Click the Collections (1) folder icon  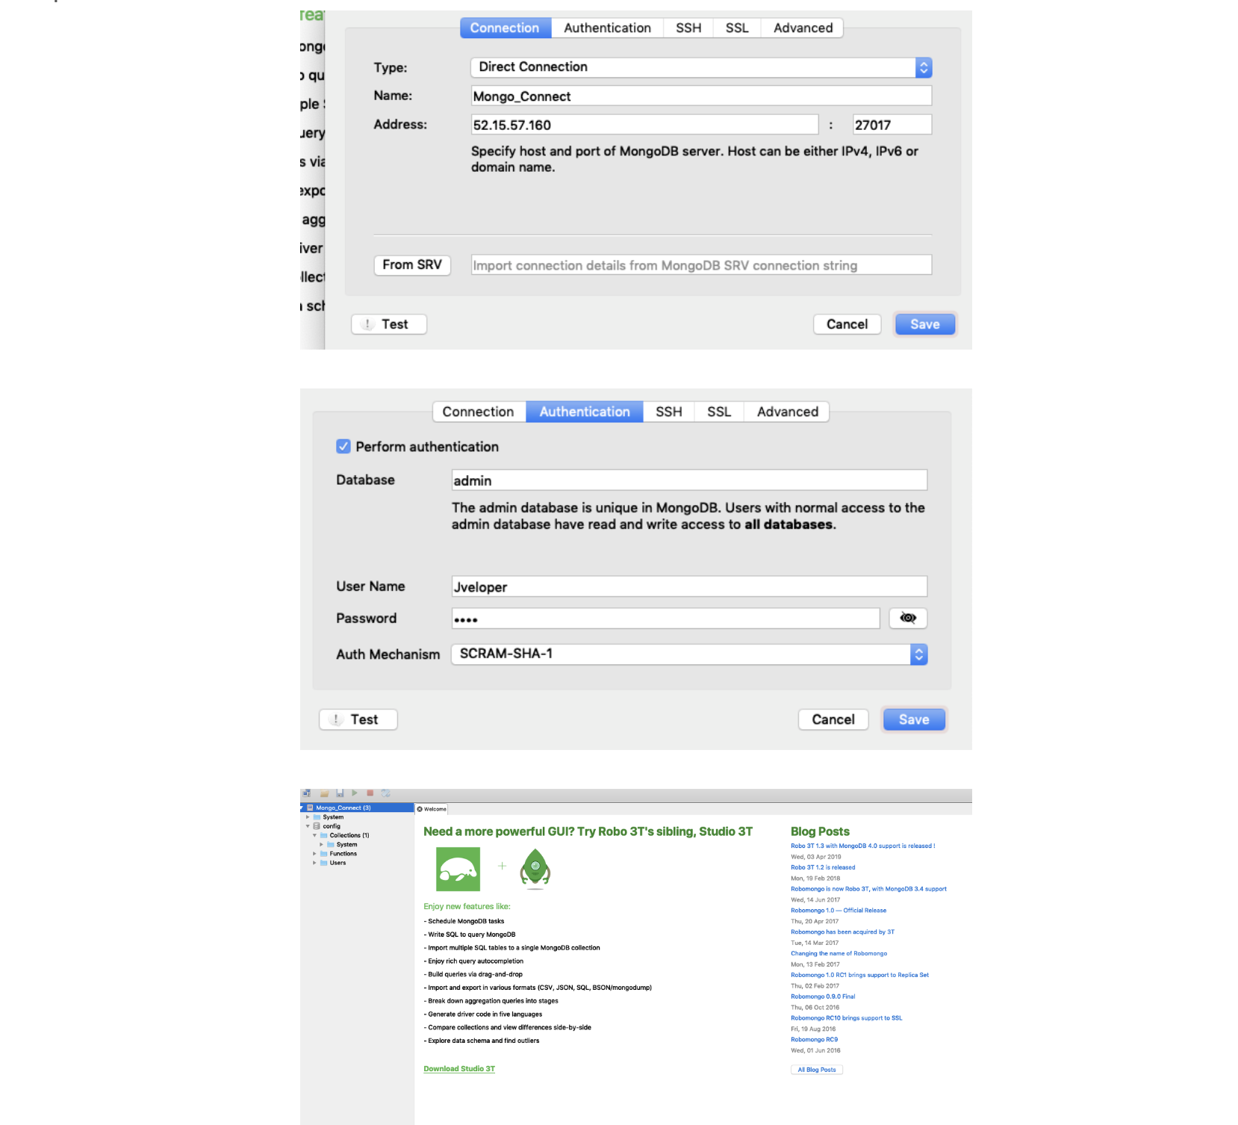coord(324,835)
